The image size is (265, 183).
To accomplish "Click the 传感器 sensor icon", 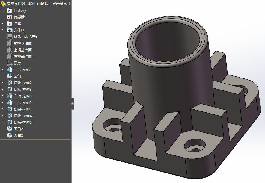I will coord(10,17).
